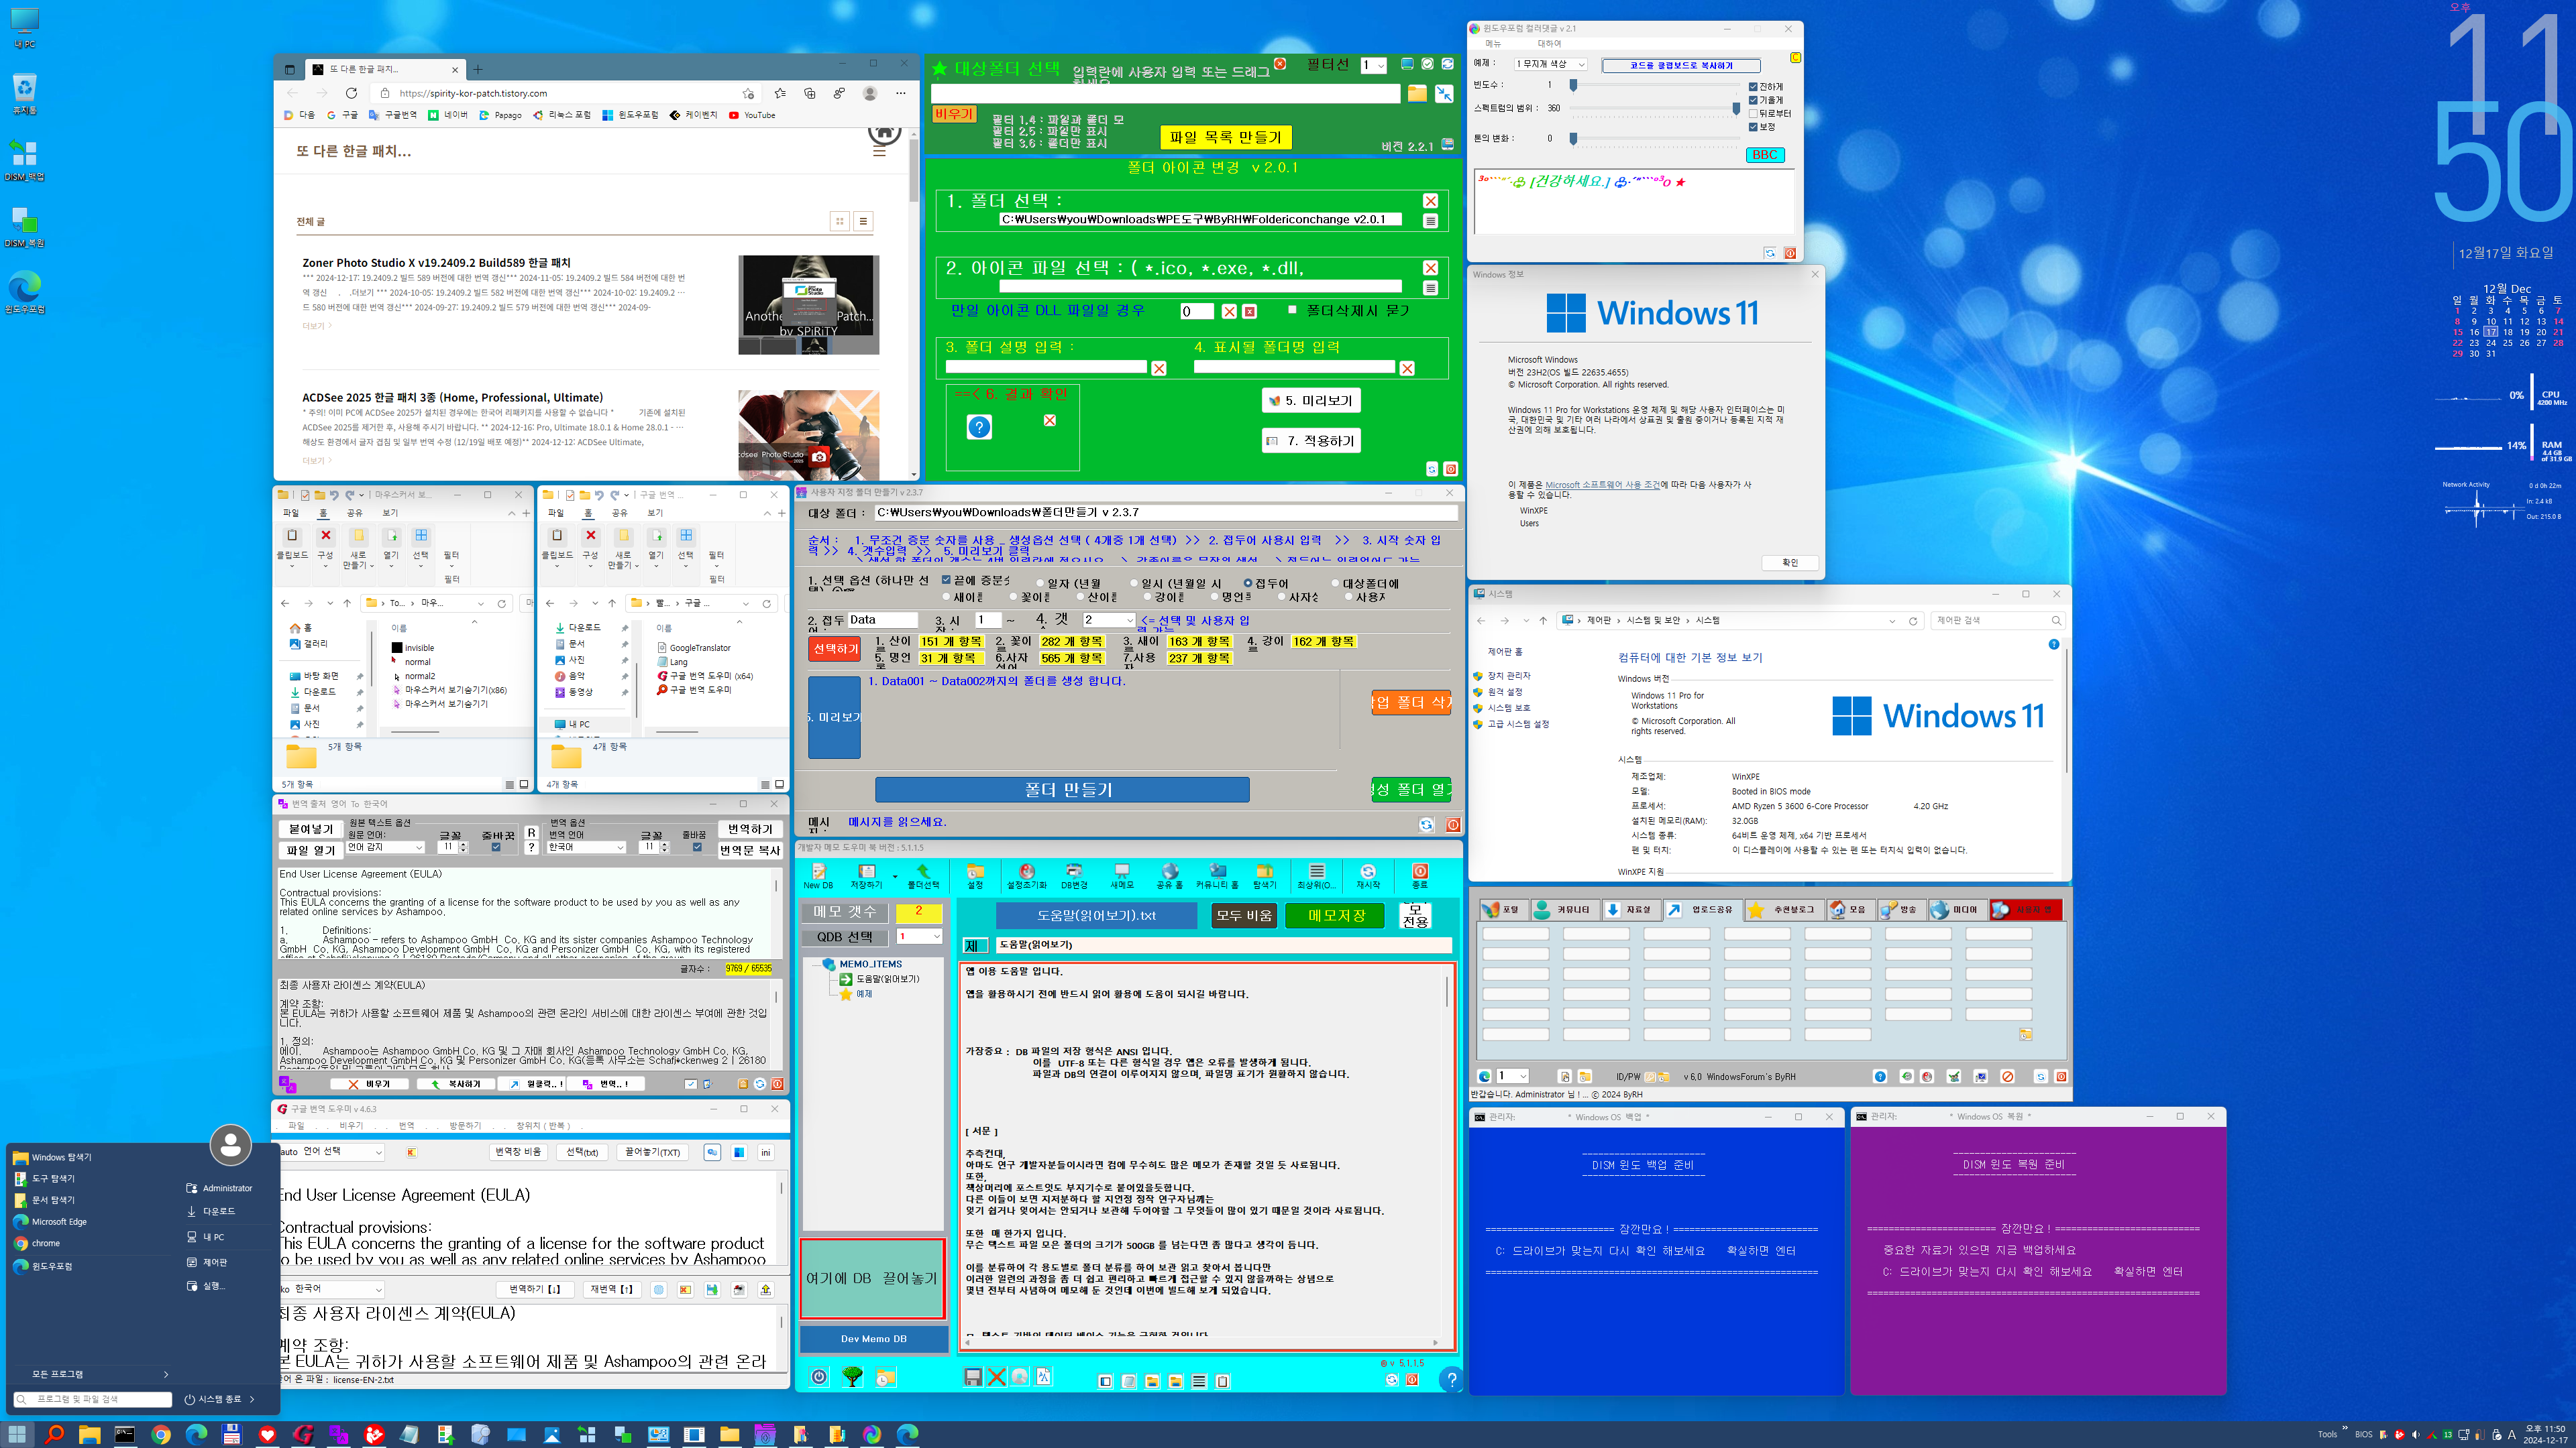Select 접두어 radio button in folder maker
2576x1448 pixels.
click(x=1247, y=583)
